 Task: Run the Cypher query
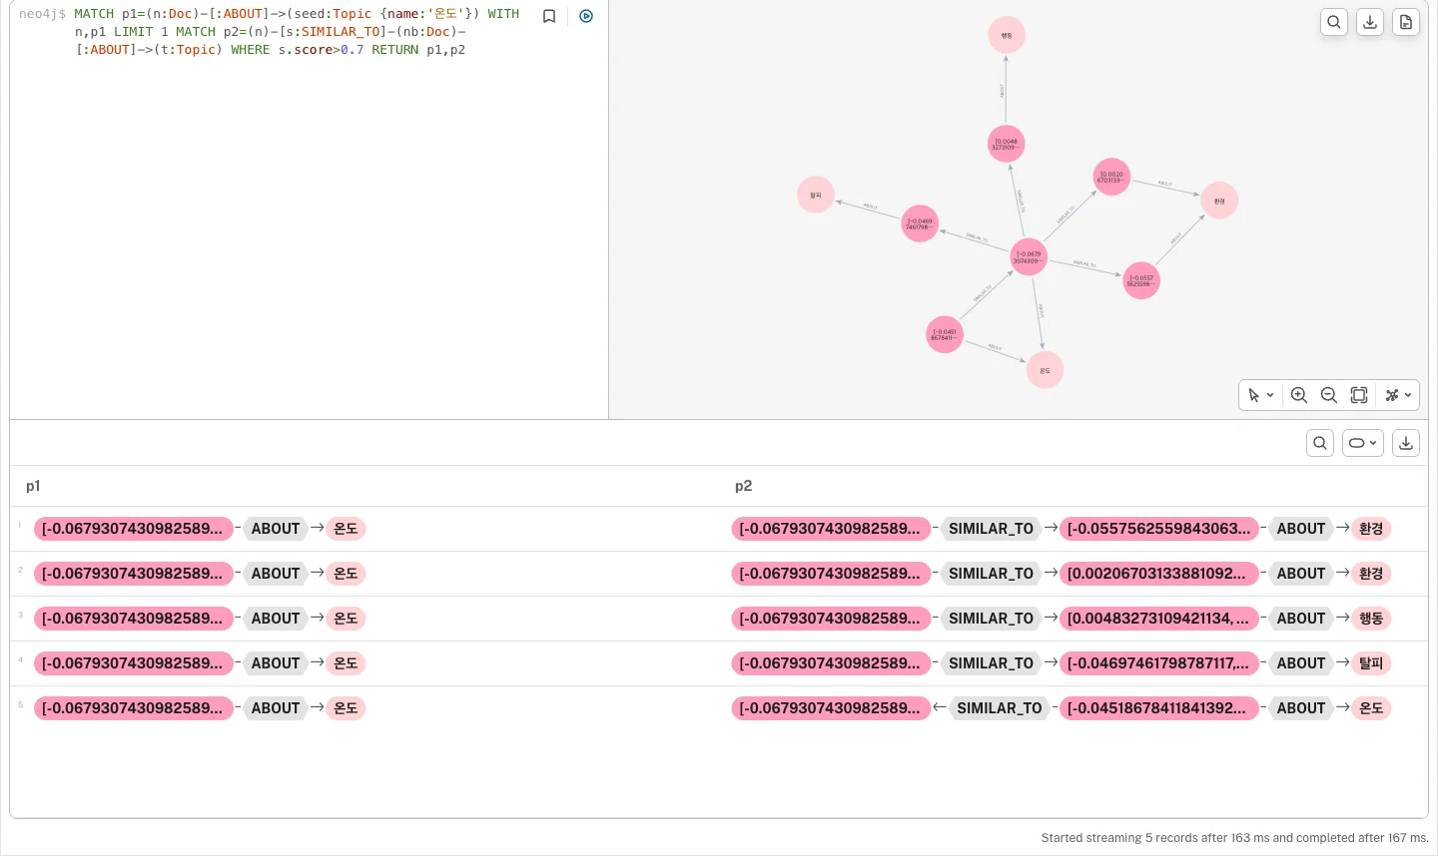tap(586, 16)
